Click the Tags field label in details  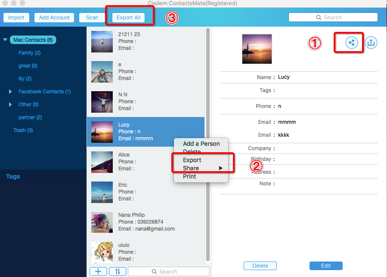point(265,90)
